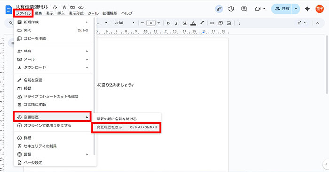Insert a link
The width and height of the screenshot is (329, 172).
point(212,23)
